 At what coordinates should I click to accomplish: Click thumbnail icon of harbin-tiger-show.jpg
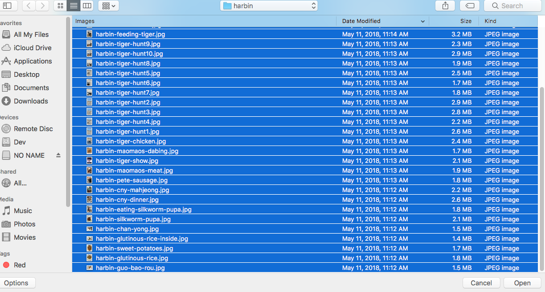[89, 161]
